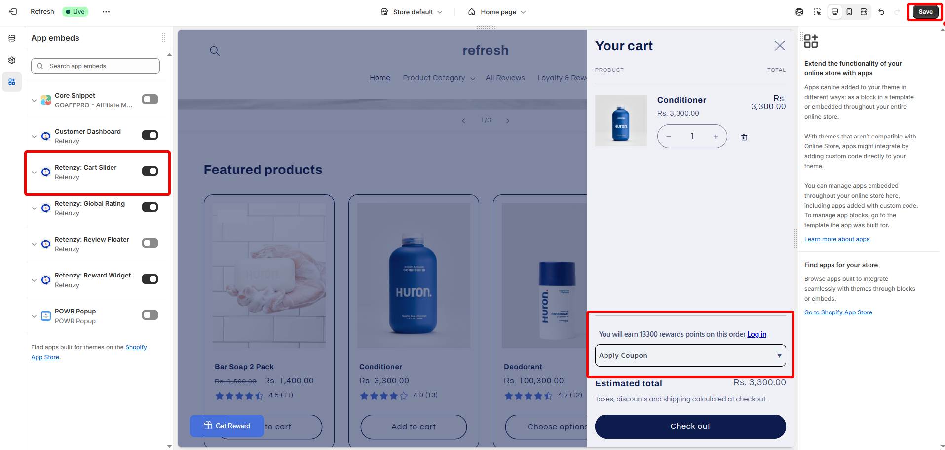
Task: Open the Store default theme dropdown
Action: (x=412, y=12)
